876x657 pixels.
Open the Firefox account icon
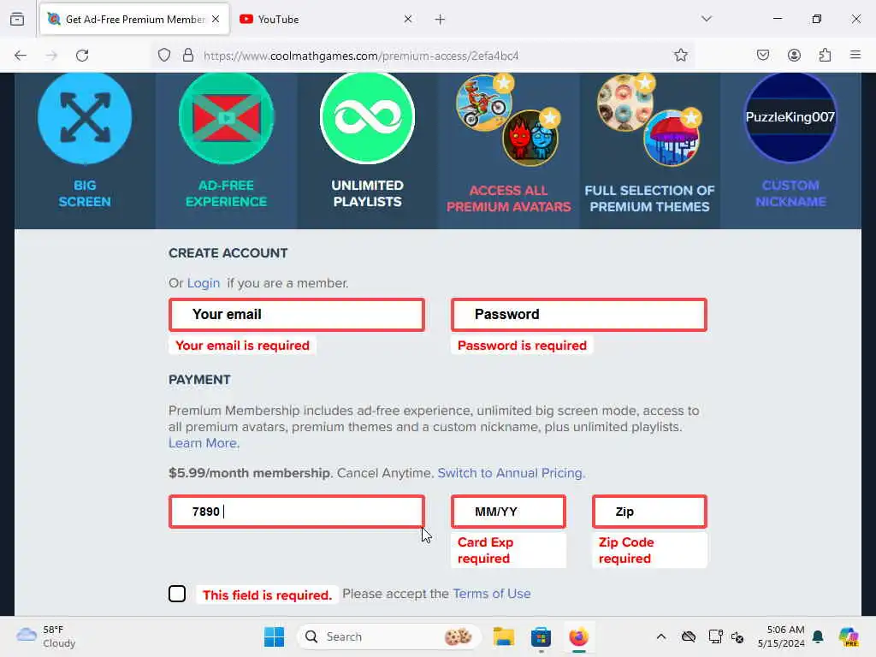coord(794,55)
